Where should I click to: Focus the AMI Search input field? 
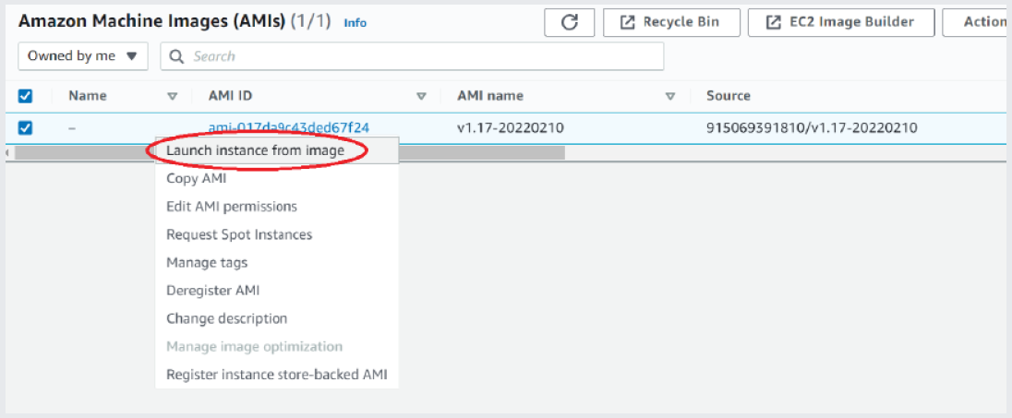[x=413, y=56]
